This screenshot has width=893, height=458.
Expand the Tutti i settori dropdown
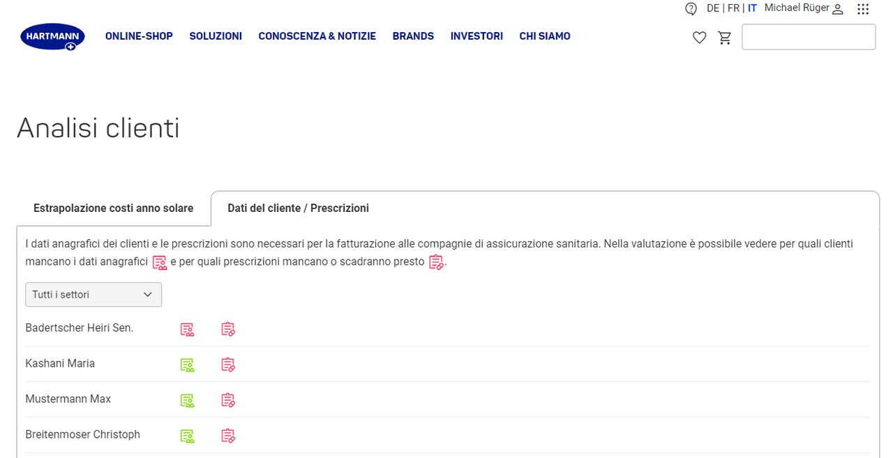coord(93,294)
